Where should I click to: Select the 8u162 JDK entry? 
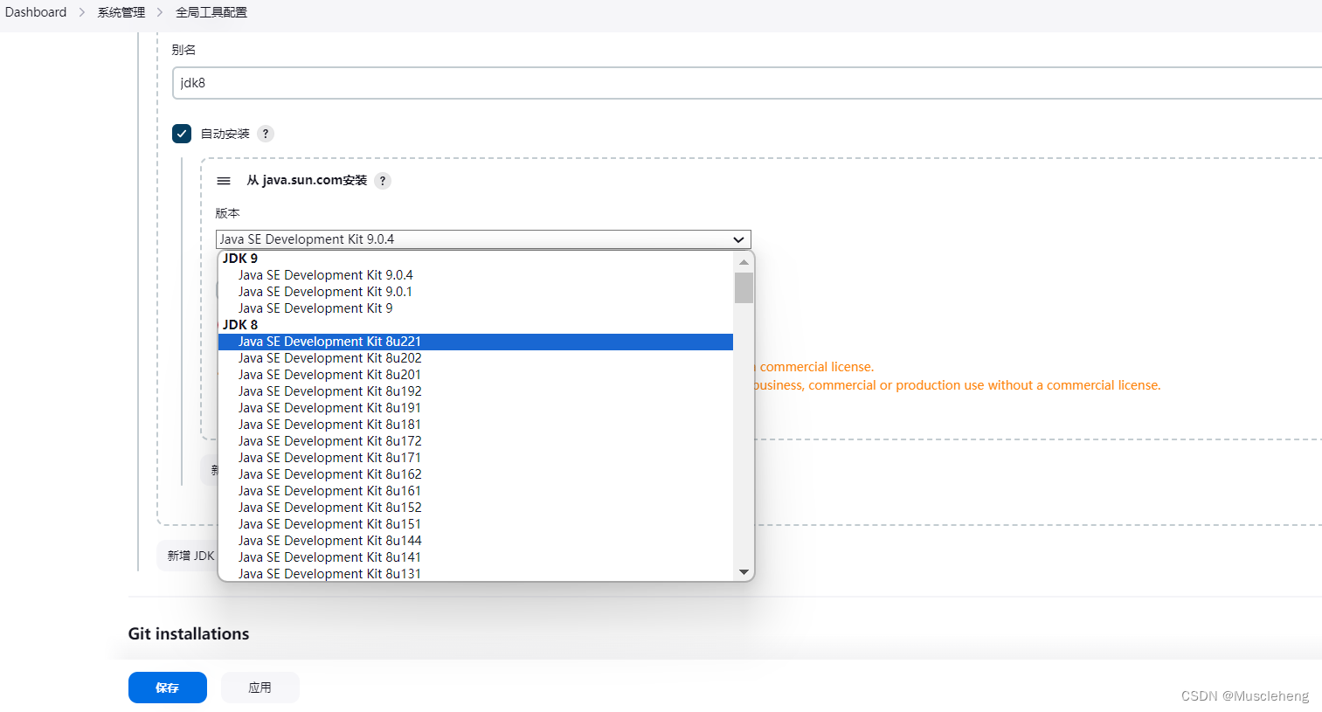click(475, 474)
